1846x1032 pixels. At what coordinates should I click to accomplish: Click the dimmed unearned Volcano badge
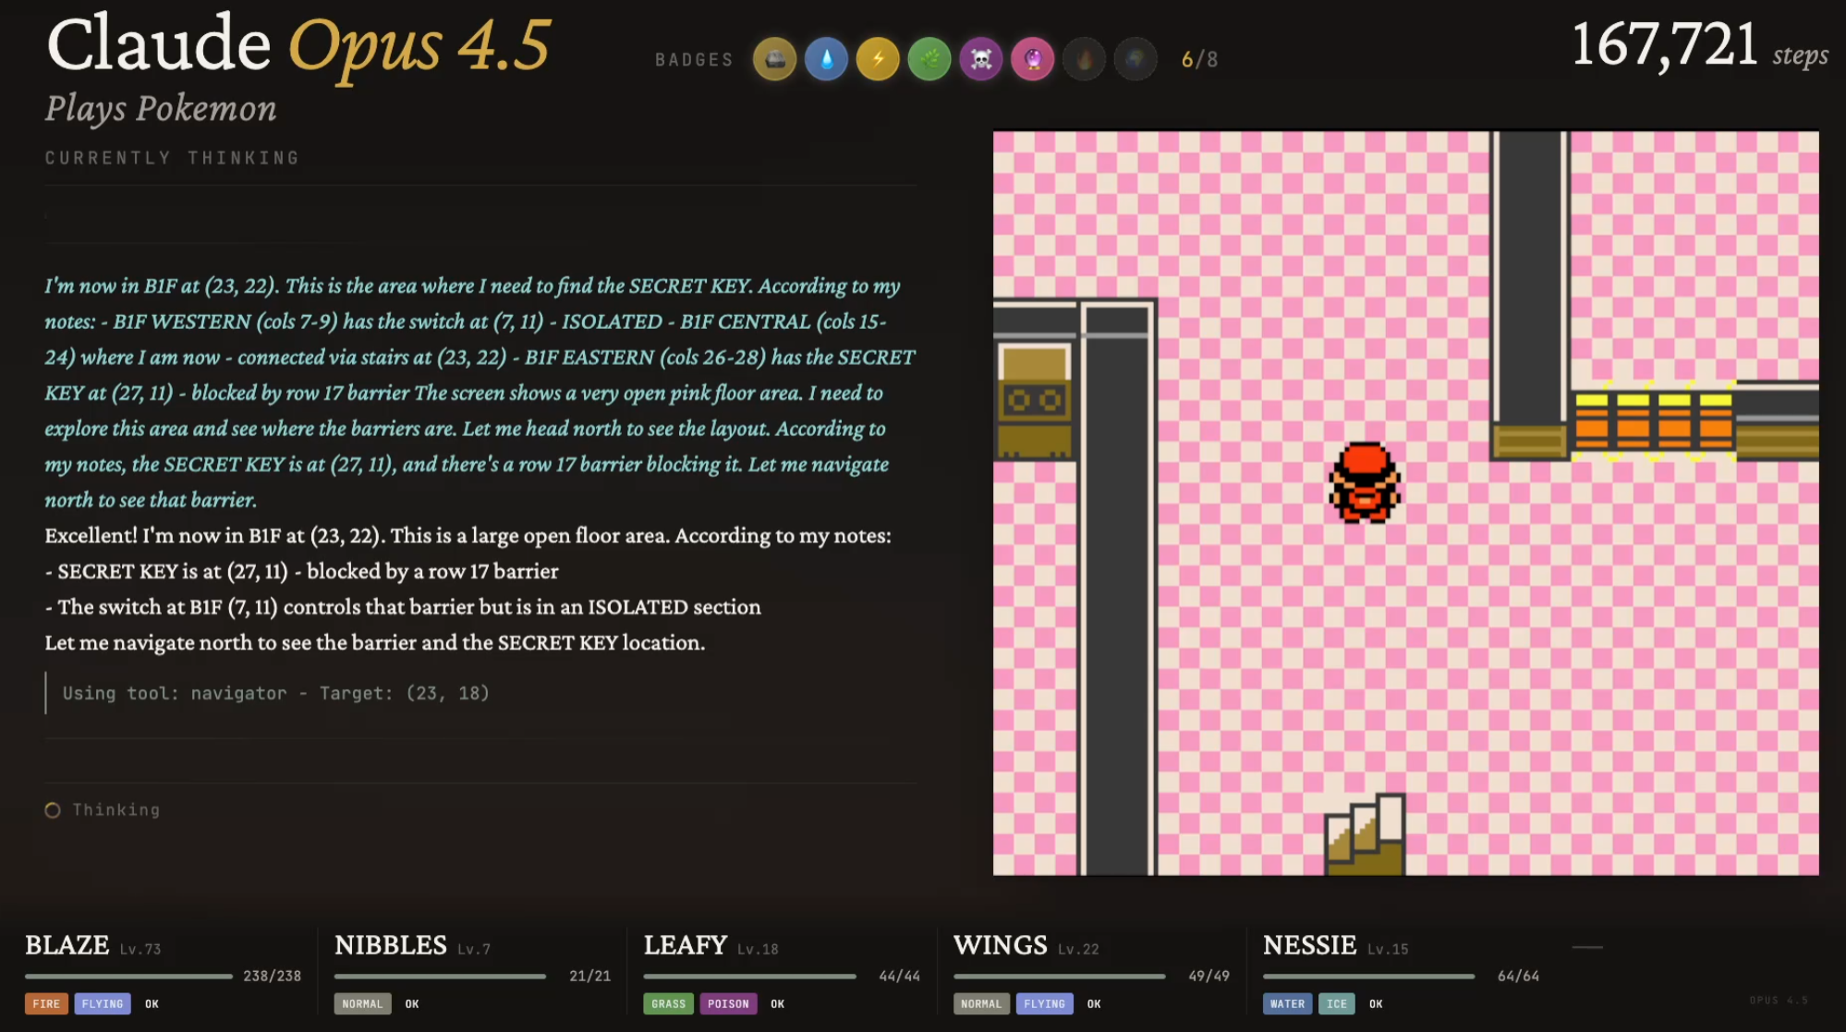click(x=1085, y=60)
